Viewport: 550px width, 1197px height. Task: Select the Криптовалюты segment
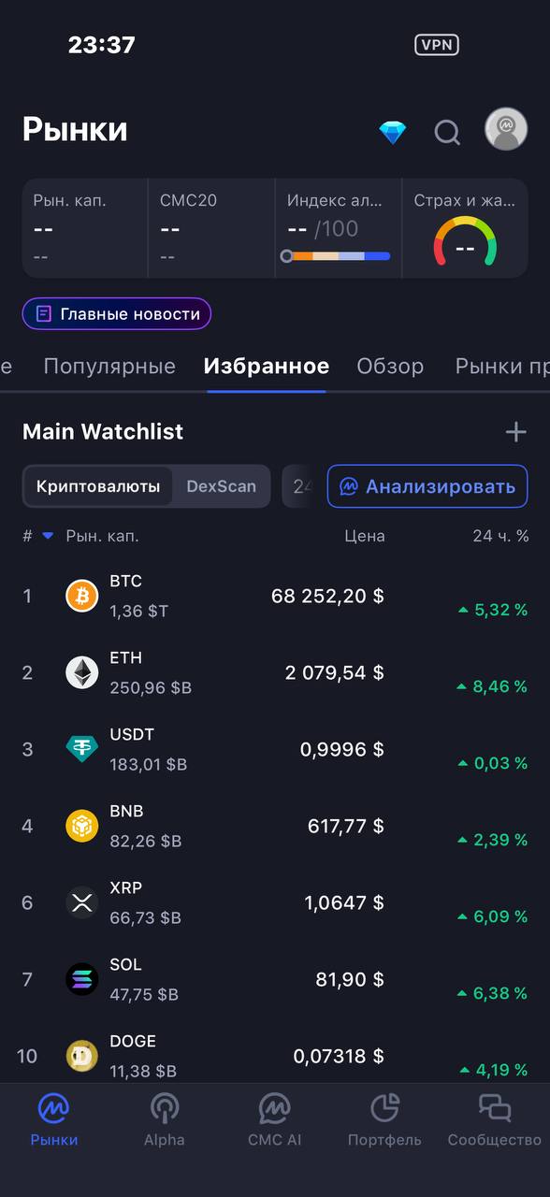pyautogui.click(x=98, y=486)
